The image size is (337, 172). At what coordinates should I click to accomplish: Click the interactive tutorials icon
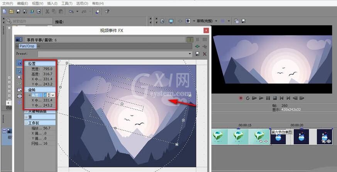pyautogui.click(x=98, y=12)
